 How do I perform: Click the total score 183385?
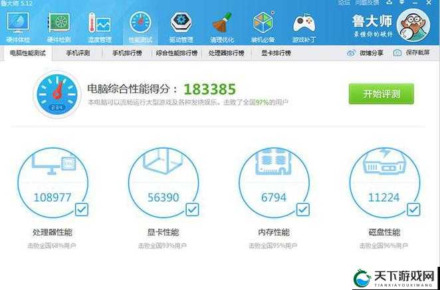click(210, 90)
